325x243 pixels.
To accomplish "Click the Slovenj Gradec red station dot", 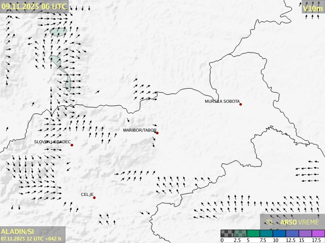I will pyautogui.click(x=72, y=145).
